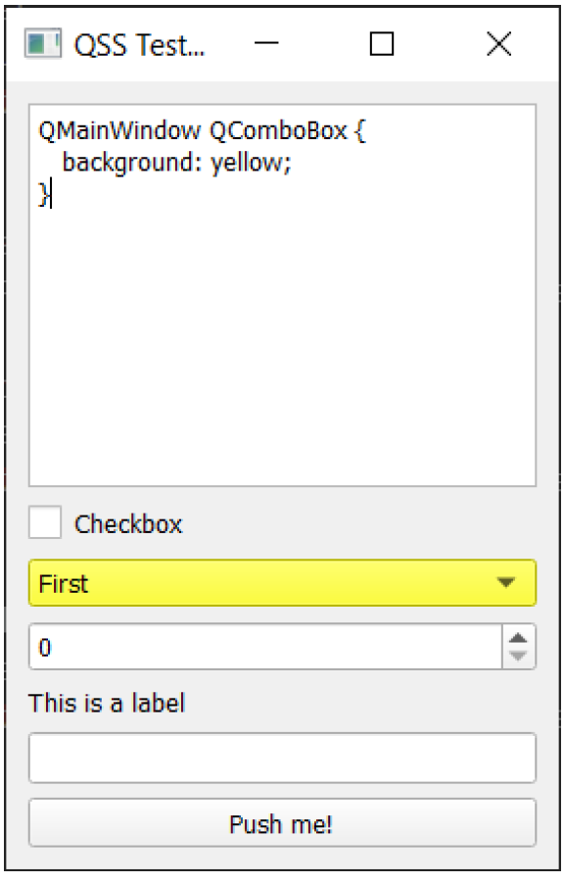Click the combo box dropdown arrow
Viewport: 564px width, 883px height.
[x=506, y=582]
